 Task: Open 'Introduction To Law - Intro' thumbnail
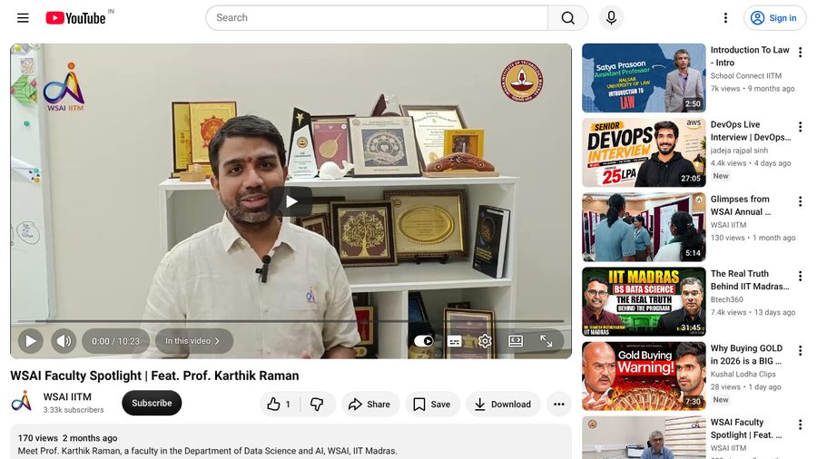pyautogui.click(x=644, y=78)
